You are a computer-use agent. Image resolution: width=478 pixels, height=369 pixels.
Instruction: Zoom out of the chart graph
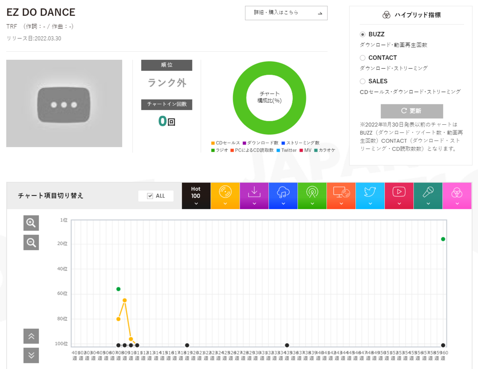pyautogui.click(x=31, y=242)
